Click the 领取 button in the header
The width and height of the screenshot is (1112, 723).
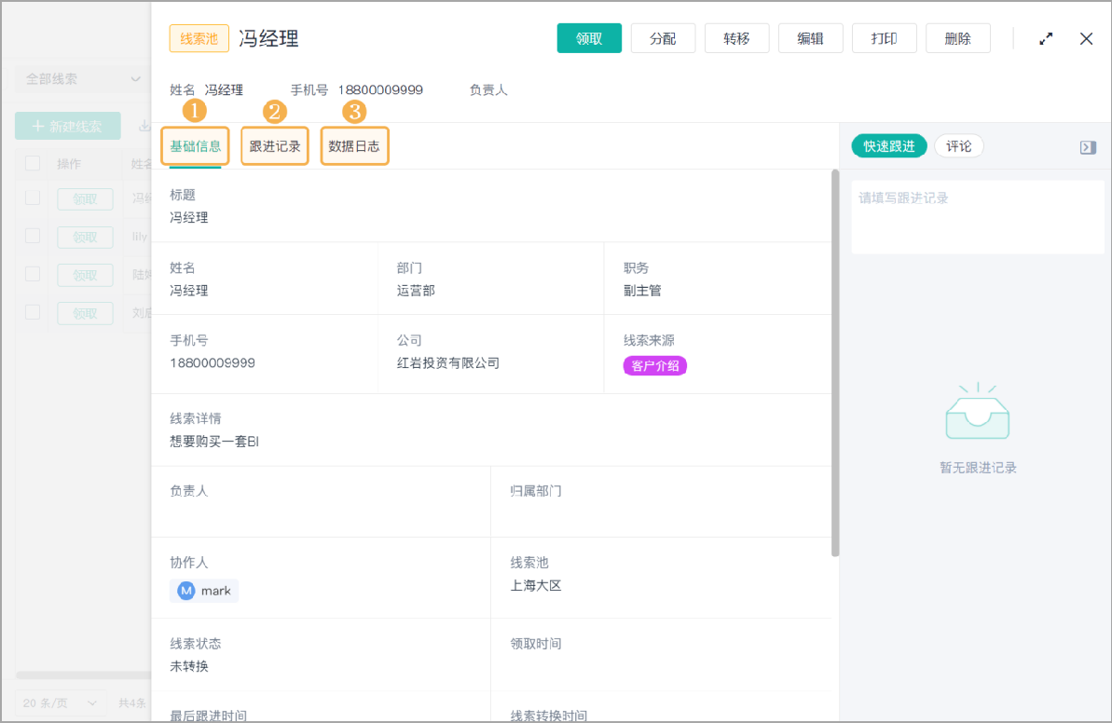point(589,38)
